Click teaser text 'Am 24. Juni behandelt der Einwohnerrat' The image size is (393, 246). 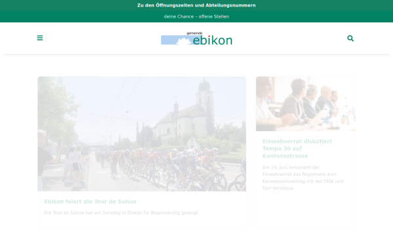(x=303, y=178)
